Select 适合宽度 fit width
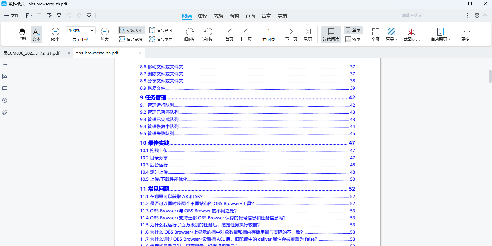Image resolution: width=492 pixels, height=246 pixels. click(x=131, y=39)
